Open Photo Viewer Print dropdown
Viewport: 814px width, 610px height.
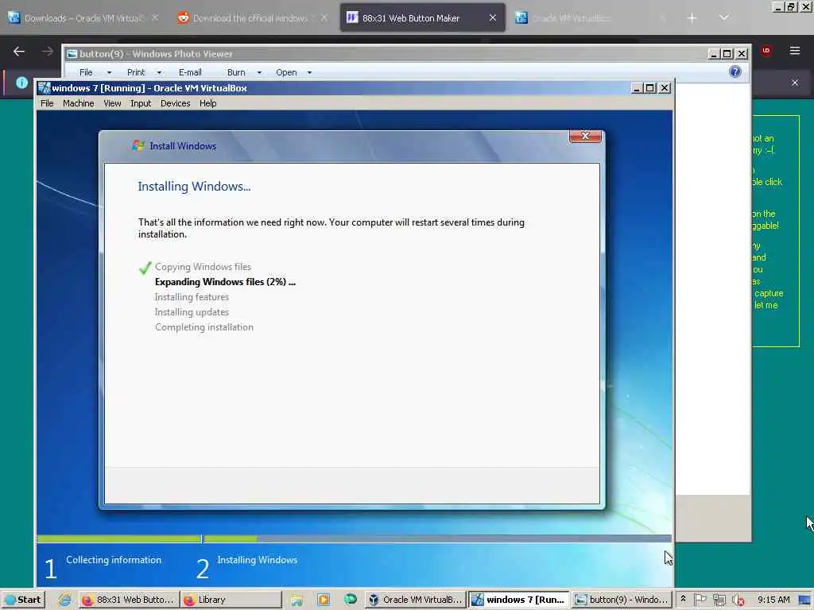(144, 72)
